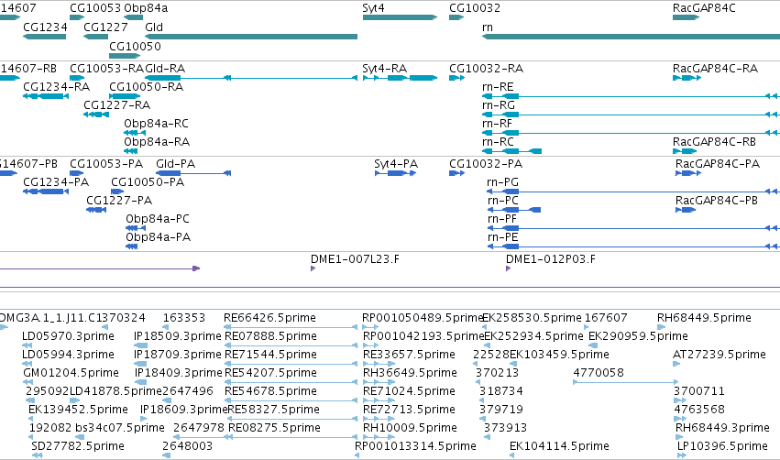Click the 'DME1-012P03.F' BAC end label
Screen dimensions: 780x460
(x=551, y=259)
